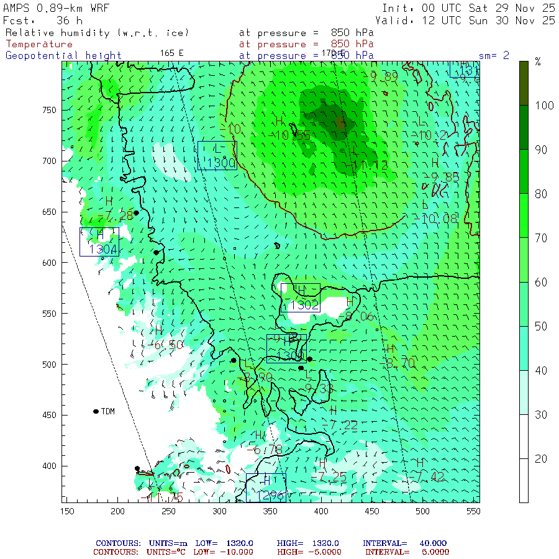Click the '%' unit label above colorbar
Viewport: 559px width, 559px height.
[x=538, y=62]
